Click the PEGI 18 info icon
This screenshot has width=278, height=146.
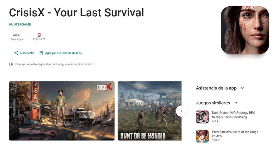pos(44,39)
